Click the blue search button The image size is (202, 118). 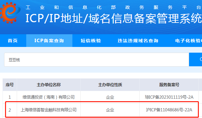pos(196,59)
